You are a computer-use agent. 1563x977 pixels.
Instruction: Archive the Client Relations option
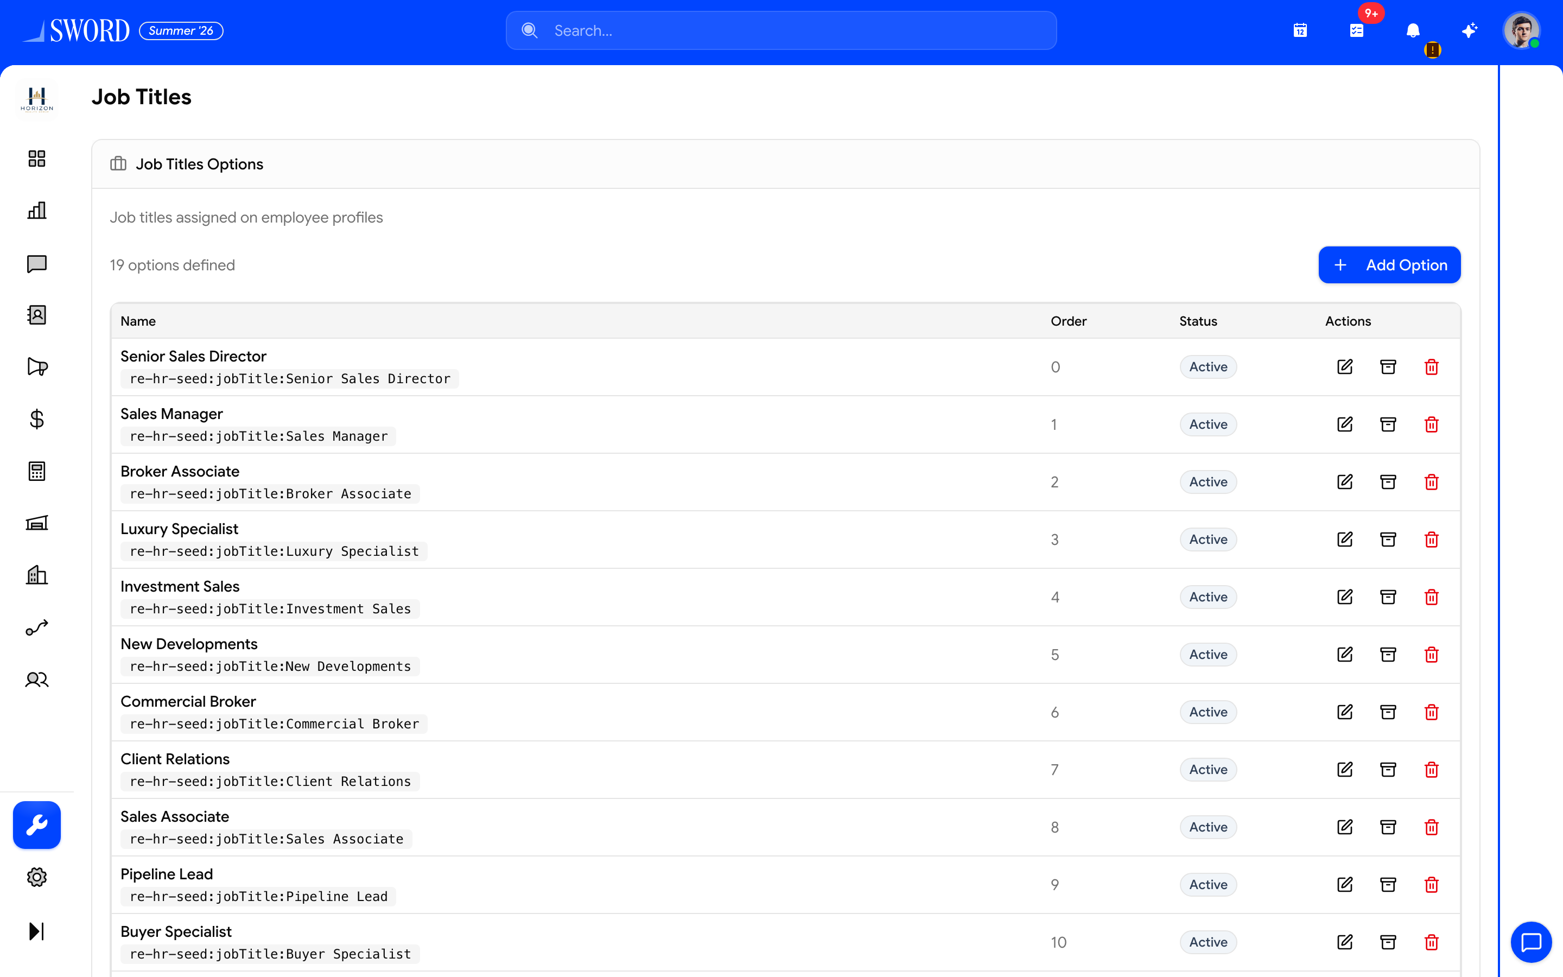[x=1388, y=770]
